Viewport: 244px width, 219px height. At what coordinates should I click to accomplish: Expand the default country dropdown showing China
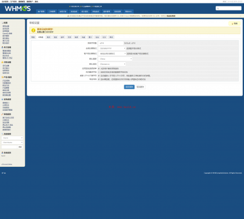pos(115,59)
